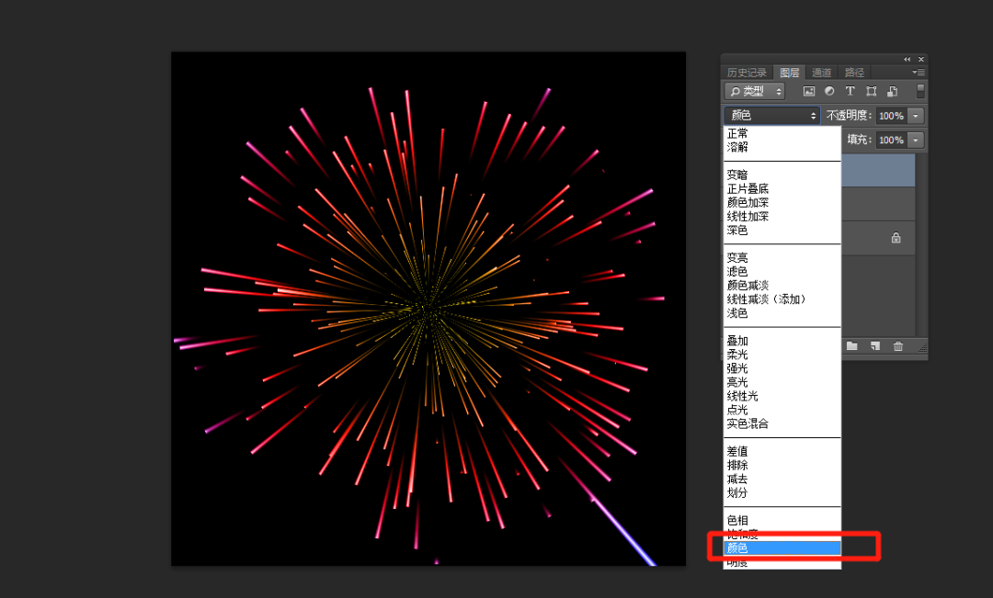Choose 浅色 blend mode
The width and height of the screenshot is (993, 598).
782,313
